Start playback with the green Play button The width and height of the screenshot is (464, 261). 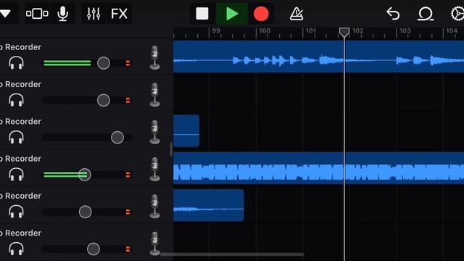coord(232,14)
